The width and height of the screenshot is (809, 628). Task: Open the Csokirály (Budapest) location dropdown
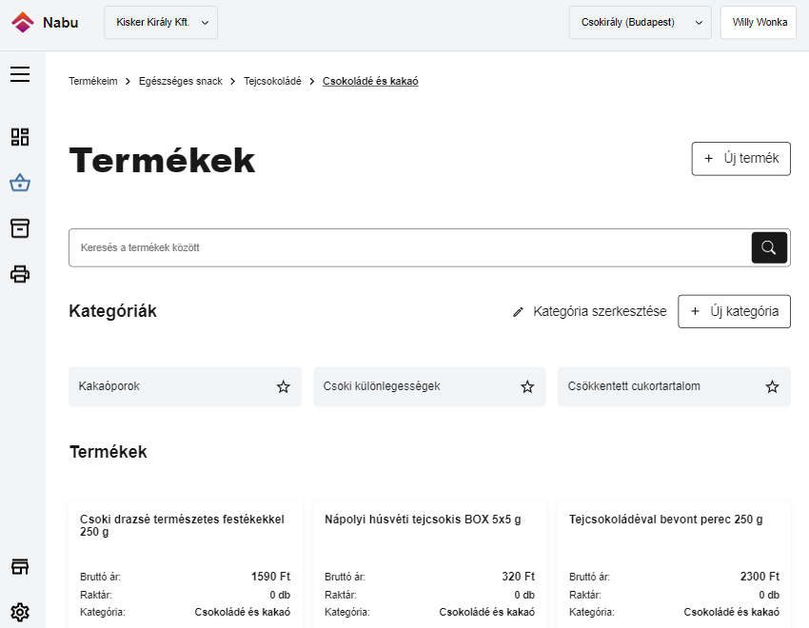click(700, 22)
